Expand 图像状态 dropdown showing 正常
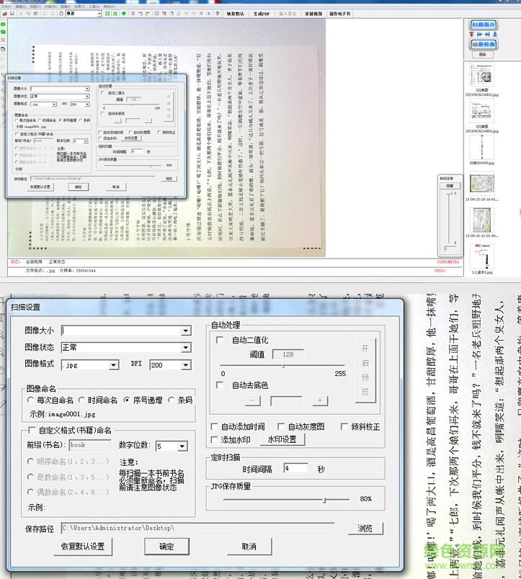Viewport: 521px width, 579px height. tap(186, 348)
